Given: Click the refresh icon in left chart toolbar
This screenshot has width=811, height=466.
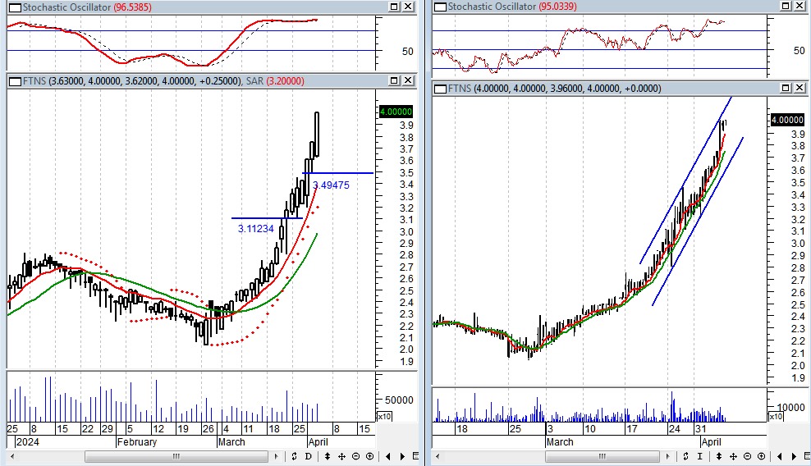Looking at the screenshot, I should click(x=296, y=456).
